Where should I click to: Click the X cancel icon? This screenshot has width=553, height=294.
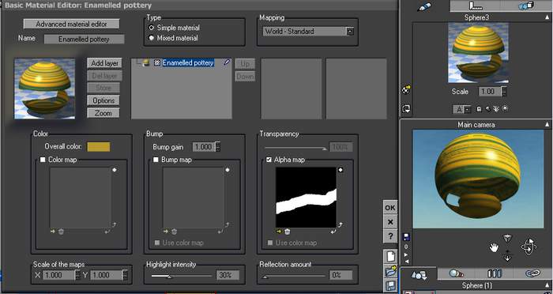point(390,222)
